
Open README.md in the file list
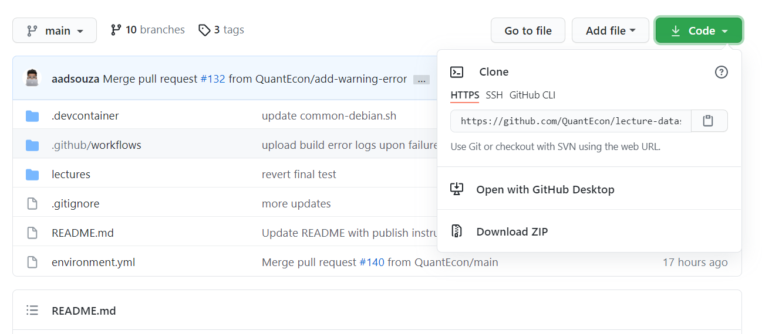(83, 233)
